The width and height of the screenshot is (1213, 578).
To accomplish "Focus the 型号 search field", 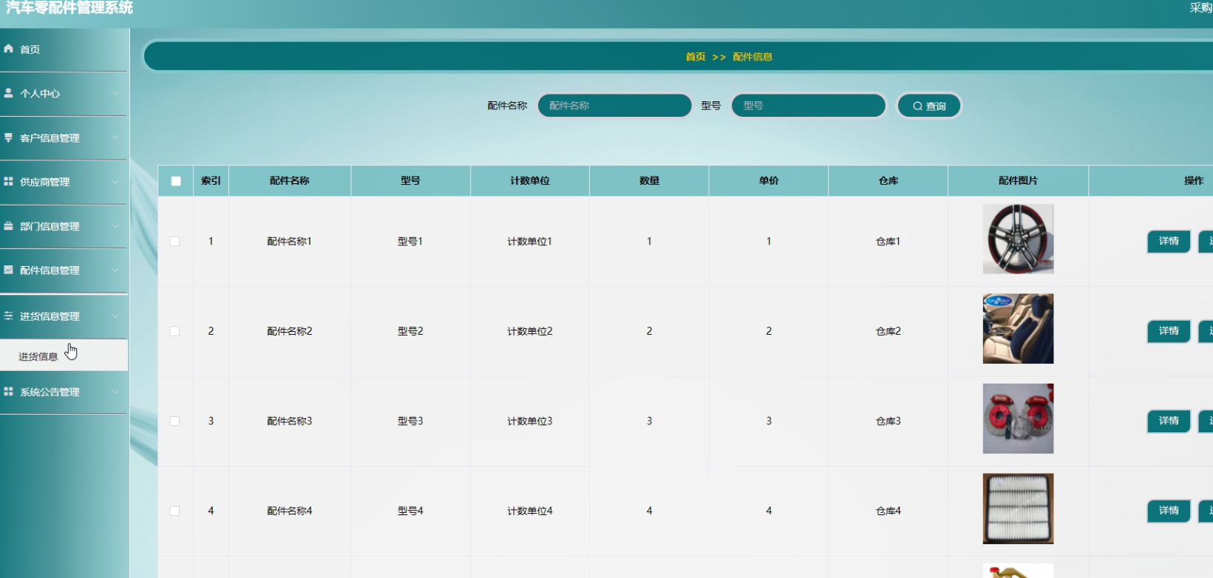I will pyautogui.click(x=809, y=106).
